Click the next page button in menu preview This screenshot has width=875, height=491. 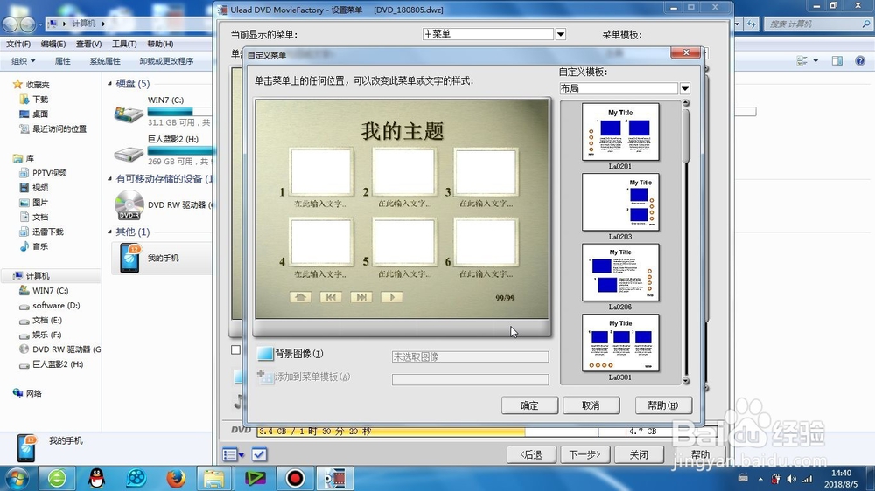click(361, 297)
